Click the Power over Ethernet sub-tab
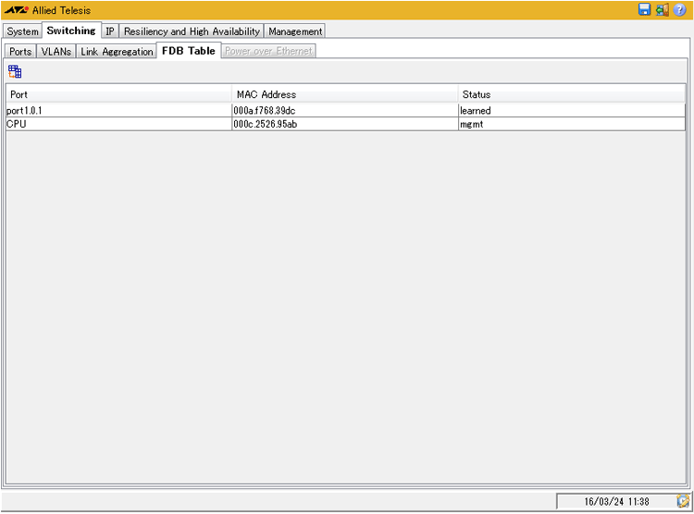This screenshot has width=694, height=514. tap(268, 52)
